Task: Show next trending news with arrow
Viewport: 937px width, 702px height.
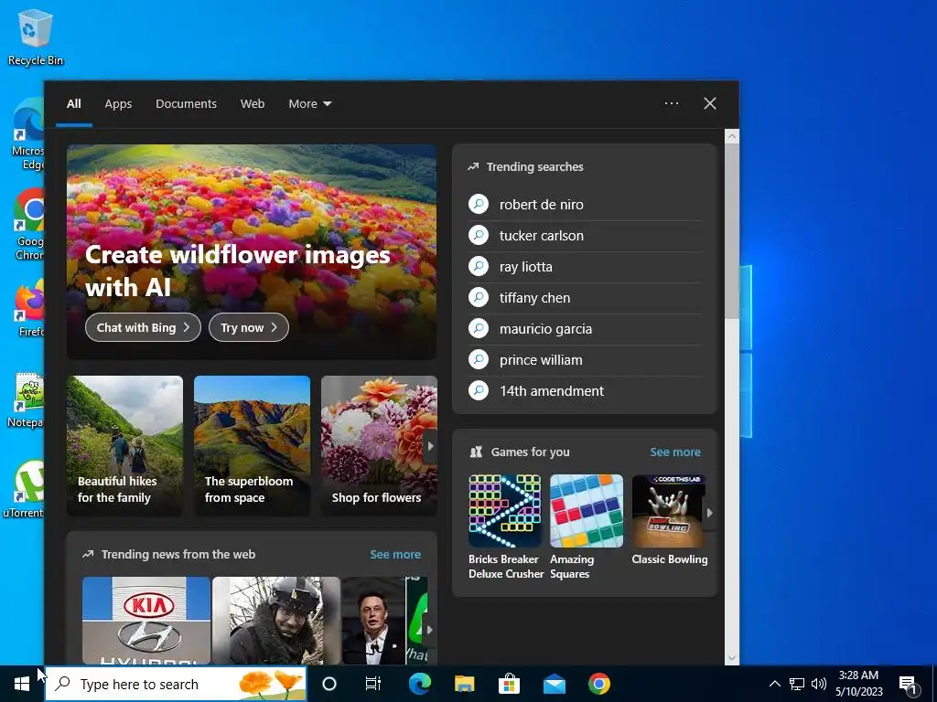Action: [x=429, y=629]
